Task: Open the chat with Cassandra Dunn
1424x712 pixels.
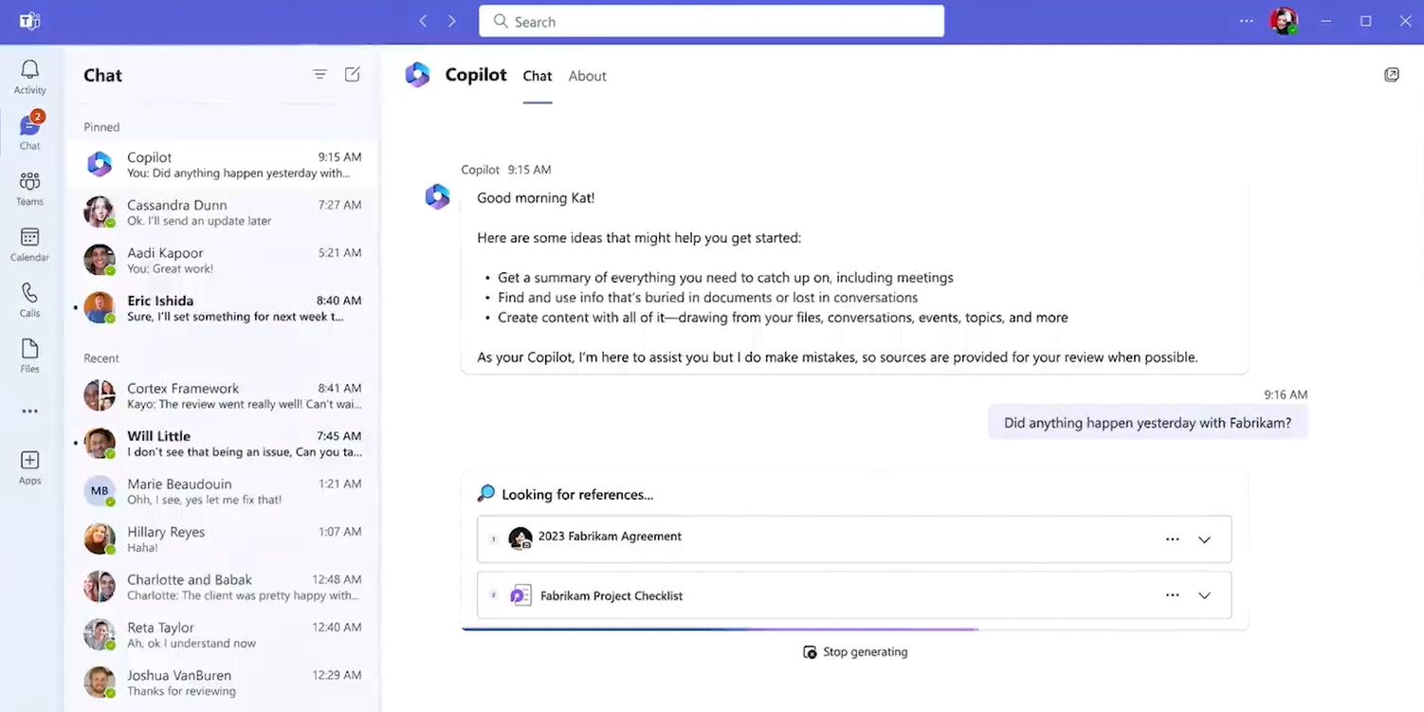Action: 222,212
